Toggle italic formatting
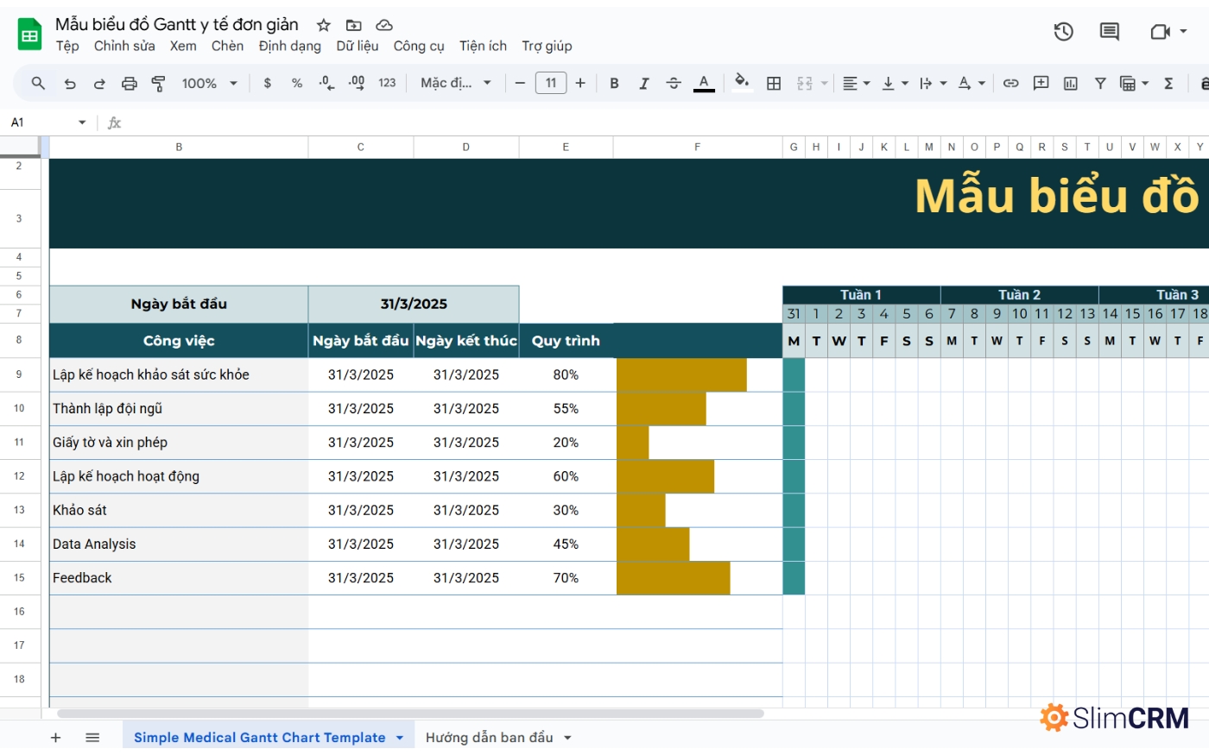 tap(643, 83)
